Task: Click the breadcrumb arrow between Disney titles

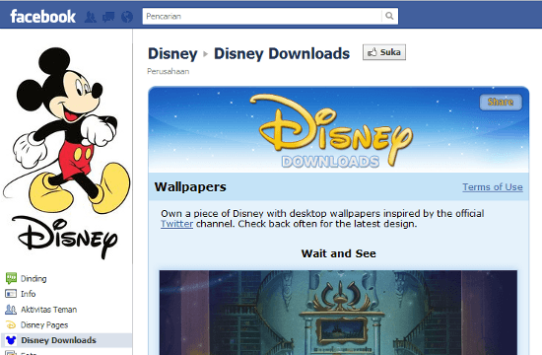Action: point(206,54)
